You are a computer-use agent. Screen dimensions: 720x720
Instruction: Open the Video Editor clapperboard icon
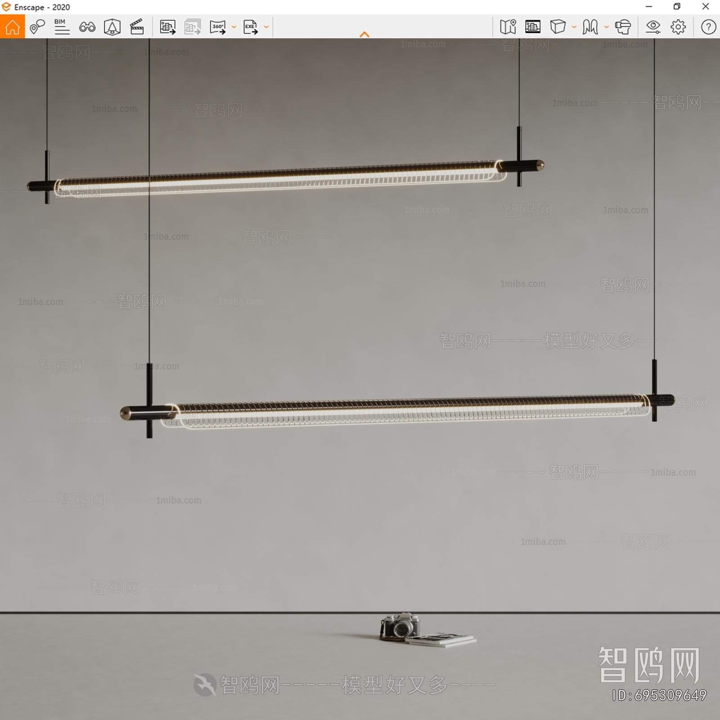pyautogui.click(x=137, y=27)
